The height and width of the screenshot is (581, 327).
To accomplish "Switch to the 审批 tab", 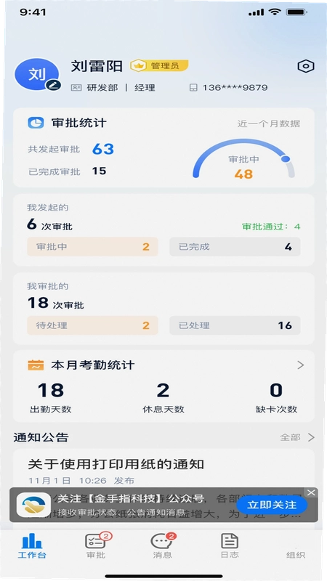I will click(x=96, y=546).
